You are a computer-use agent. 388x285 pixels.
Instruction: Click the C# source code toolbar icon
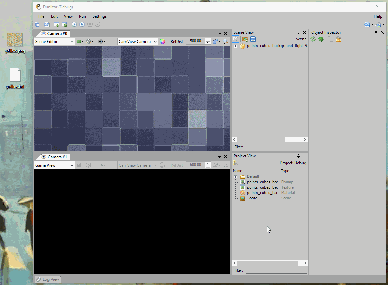click(47, 24)
